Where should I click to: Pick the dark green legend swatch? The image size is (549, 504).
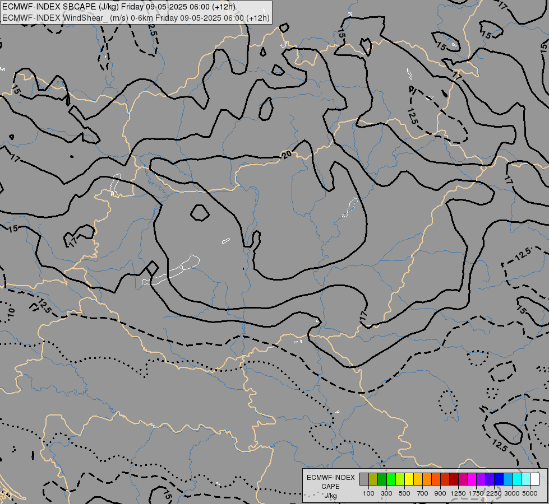[x=382, y=479]
